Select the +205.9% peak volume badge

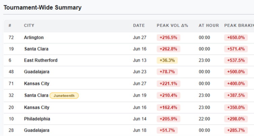pyautogui.click(x=168, y=119)
